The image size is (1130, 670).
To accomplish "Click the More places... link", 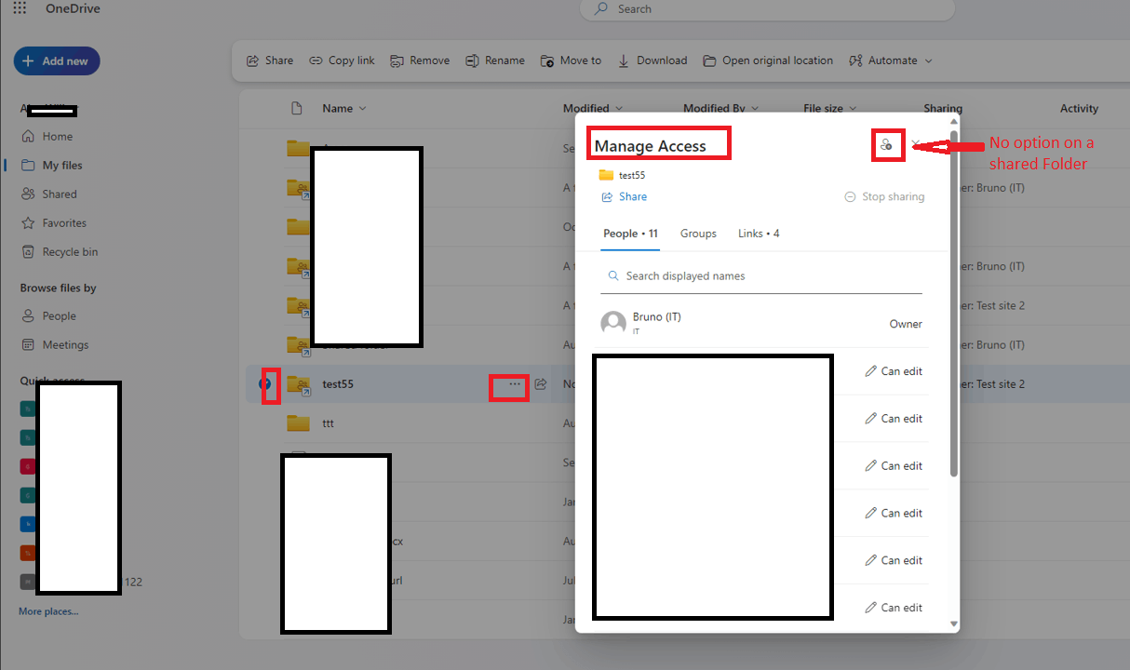I will pos(48,611).
